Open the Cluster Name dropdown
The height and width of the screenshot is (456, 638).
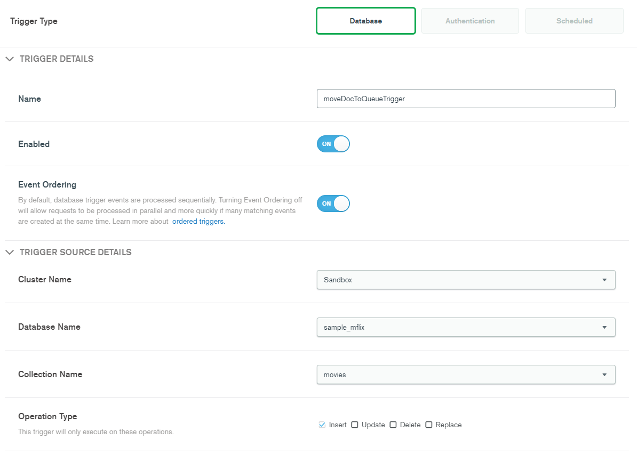click(x=466, y=280)
